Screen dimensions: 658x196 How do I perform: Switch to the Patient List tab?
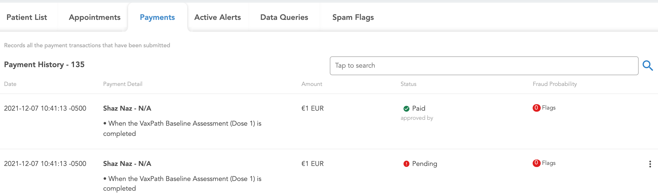[x=27, y=17]
